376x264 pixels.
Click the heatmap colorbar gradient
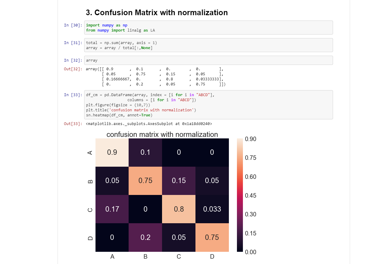pyautogui.click(x=240, y=195)
